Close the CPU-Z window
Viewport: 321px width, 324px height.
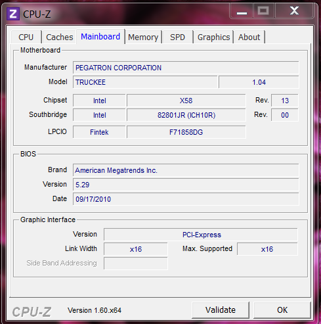294,11
